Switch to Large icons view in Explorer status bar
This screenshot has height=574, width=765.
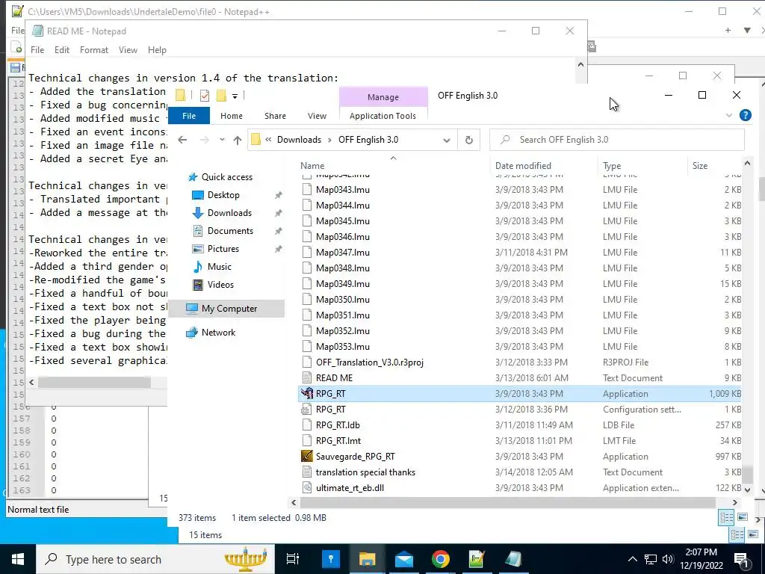pyautogui.click(x=743, y=517)
